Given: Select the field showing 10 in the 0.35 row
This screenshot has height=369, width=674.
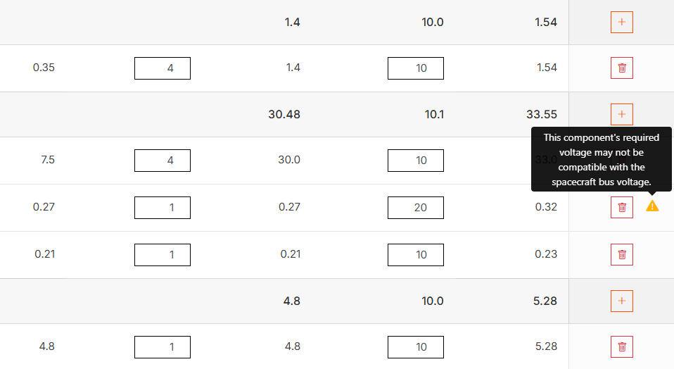Looking at the screenshot, I should tap(416, 68).
